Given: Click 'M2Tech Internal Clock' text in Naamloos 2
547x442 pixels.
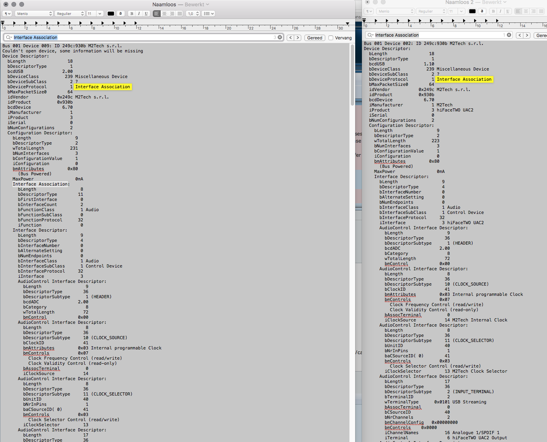Looking at the screenshot, I should click(x=480, y=320).
